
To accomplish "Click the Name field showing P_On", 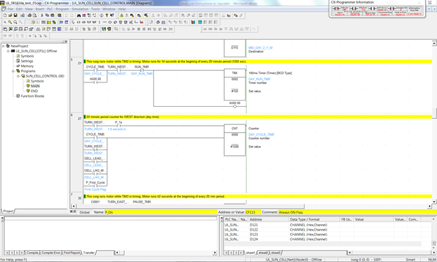I will (x=160, y=212).
